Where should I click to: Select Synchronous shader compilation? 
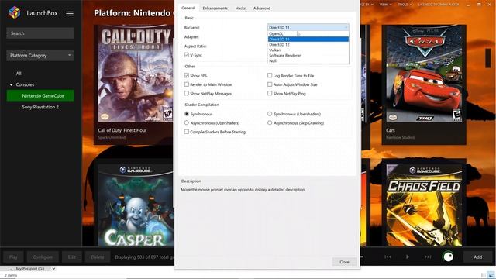[187, 114]
